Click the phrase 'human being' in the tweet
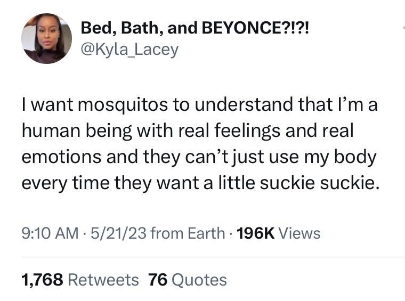This screenshot has height=301, width=405. (75, 131)
